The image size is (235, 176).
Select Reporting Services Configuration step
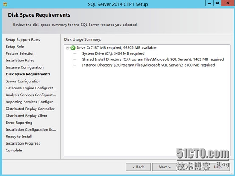[x=31, y=102]
